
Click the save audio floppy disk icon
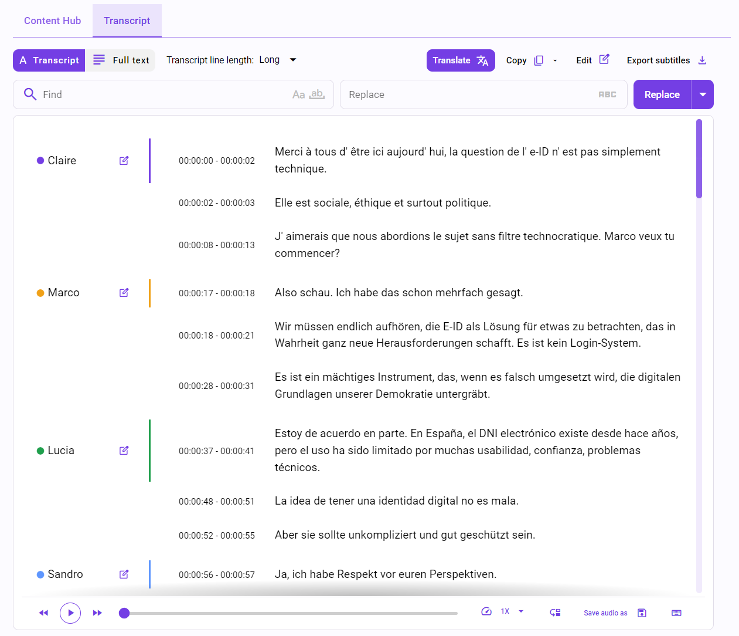tap(642, 613)
